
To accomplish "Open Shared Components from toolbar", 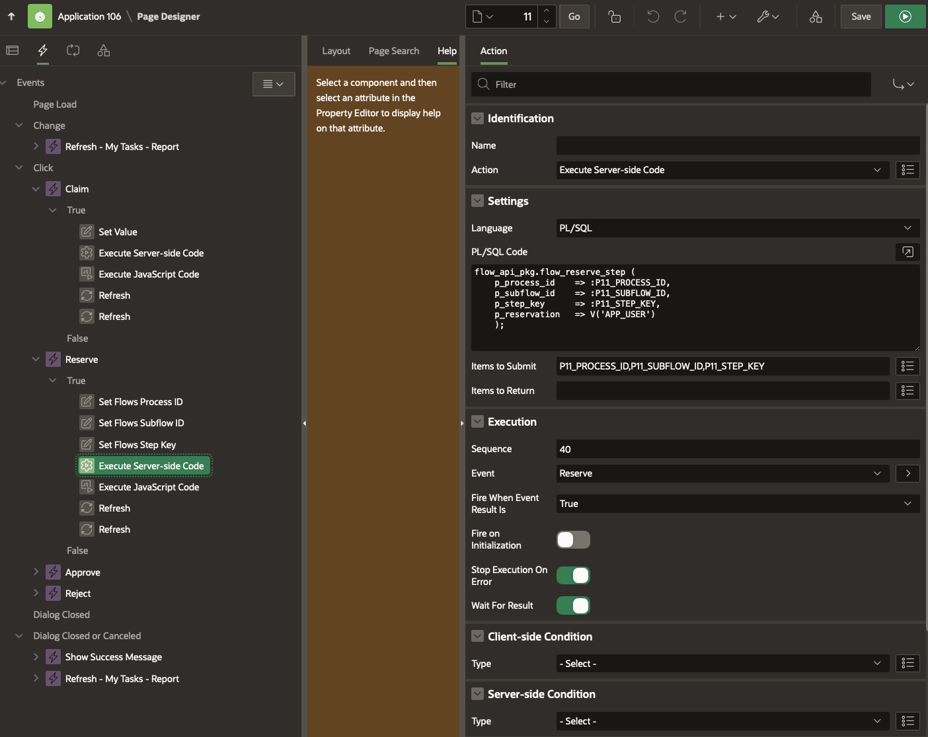I will pyautogui.click(x=816, y=17).
